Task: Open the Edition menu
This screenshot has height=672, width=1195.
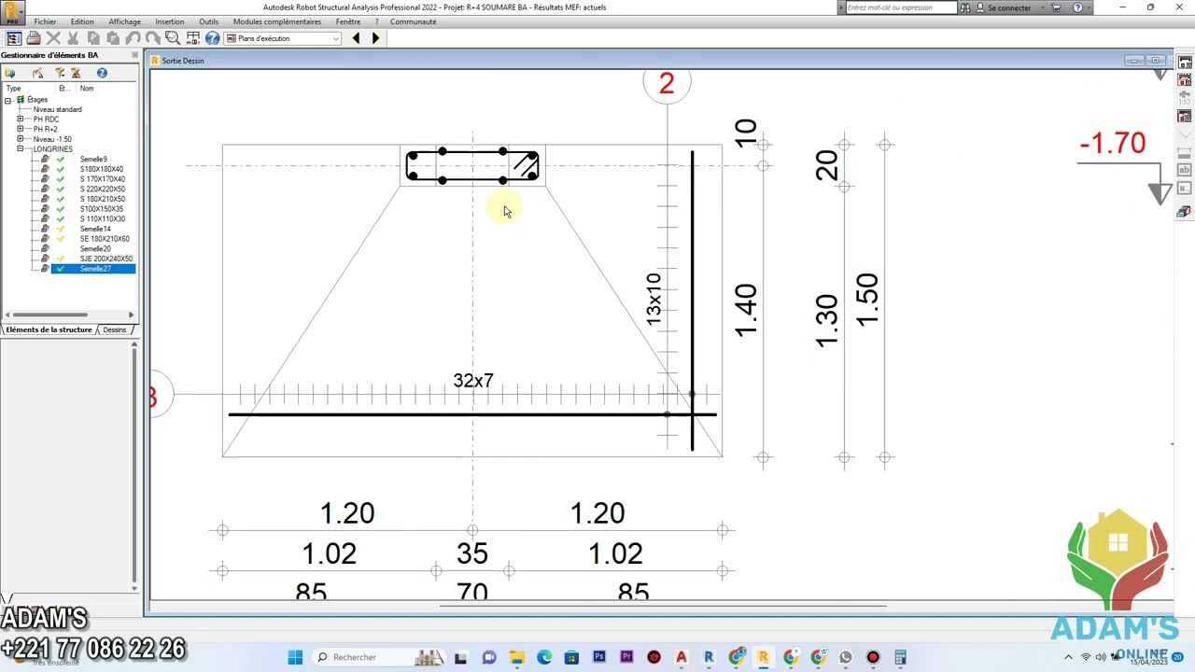Action: coord(82,21)
